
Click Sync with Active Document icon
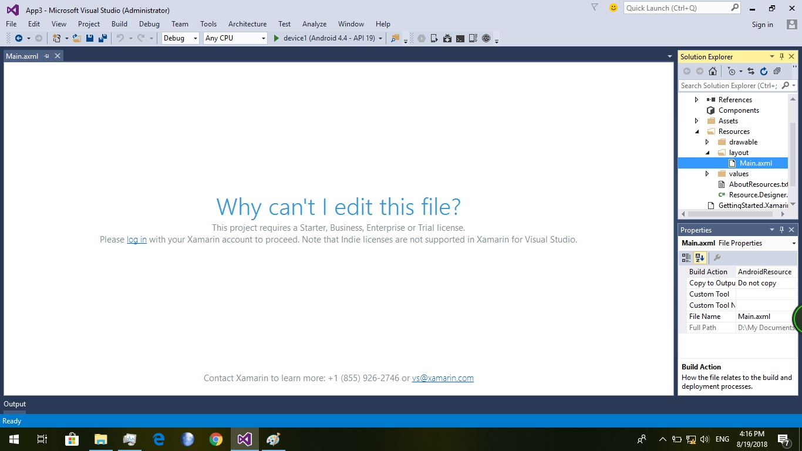751,71
